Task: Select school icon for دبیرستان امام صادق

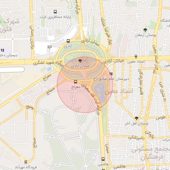Action: pos(111,74)
